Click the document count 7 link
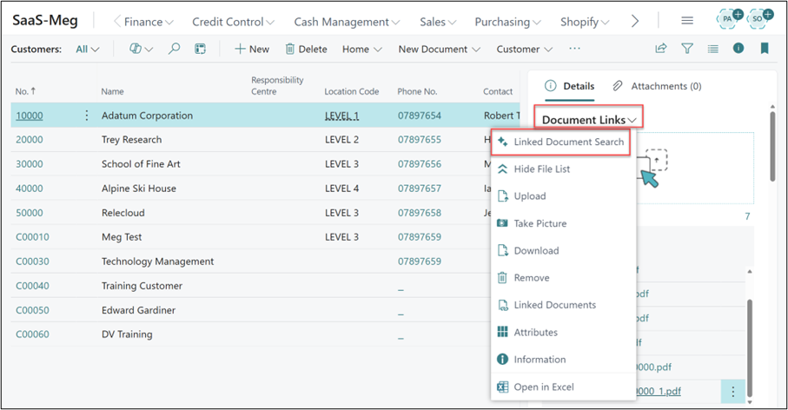 pos(747,216)
